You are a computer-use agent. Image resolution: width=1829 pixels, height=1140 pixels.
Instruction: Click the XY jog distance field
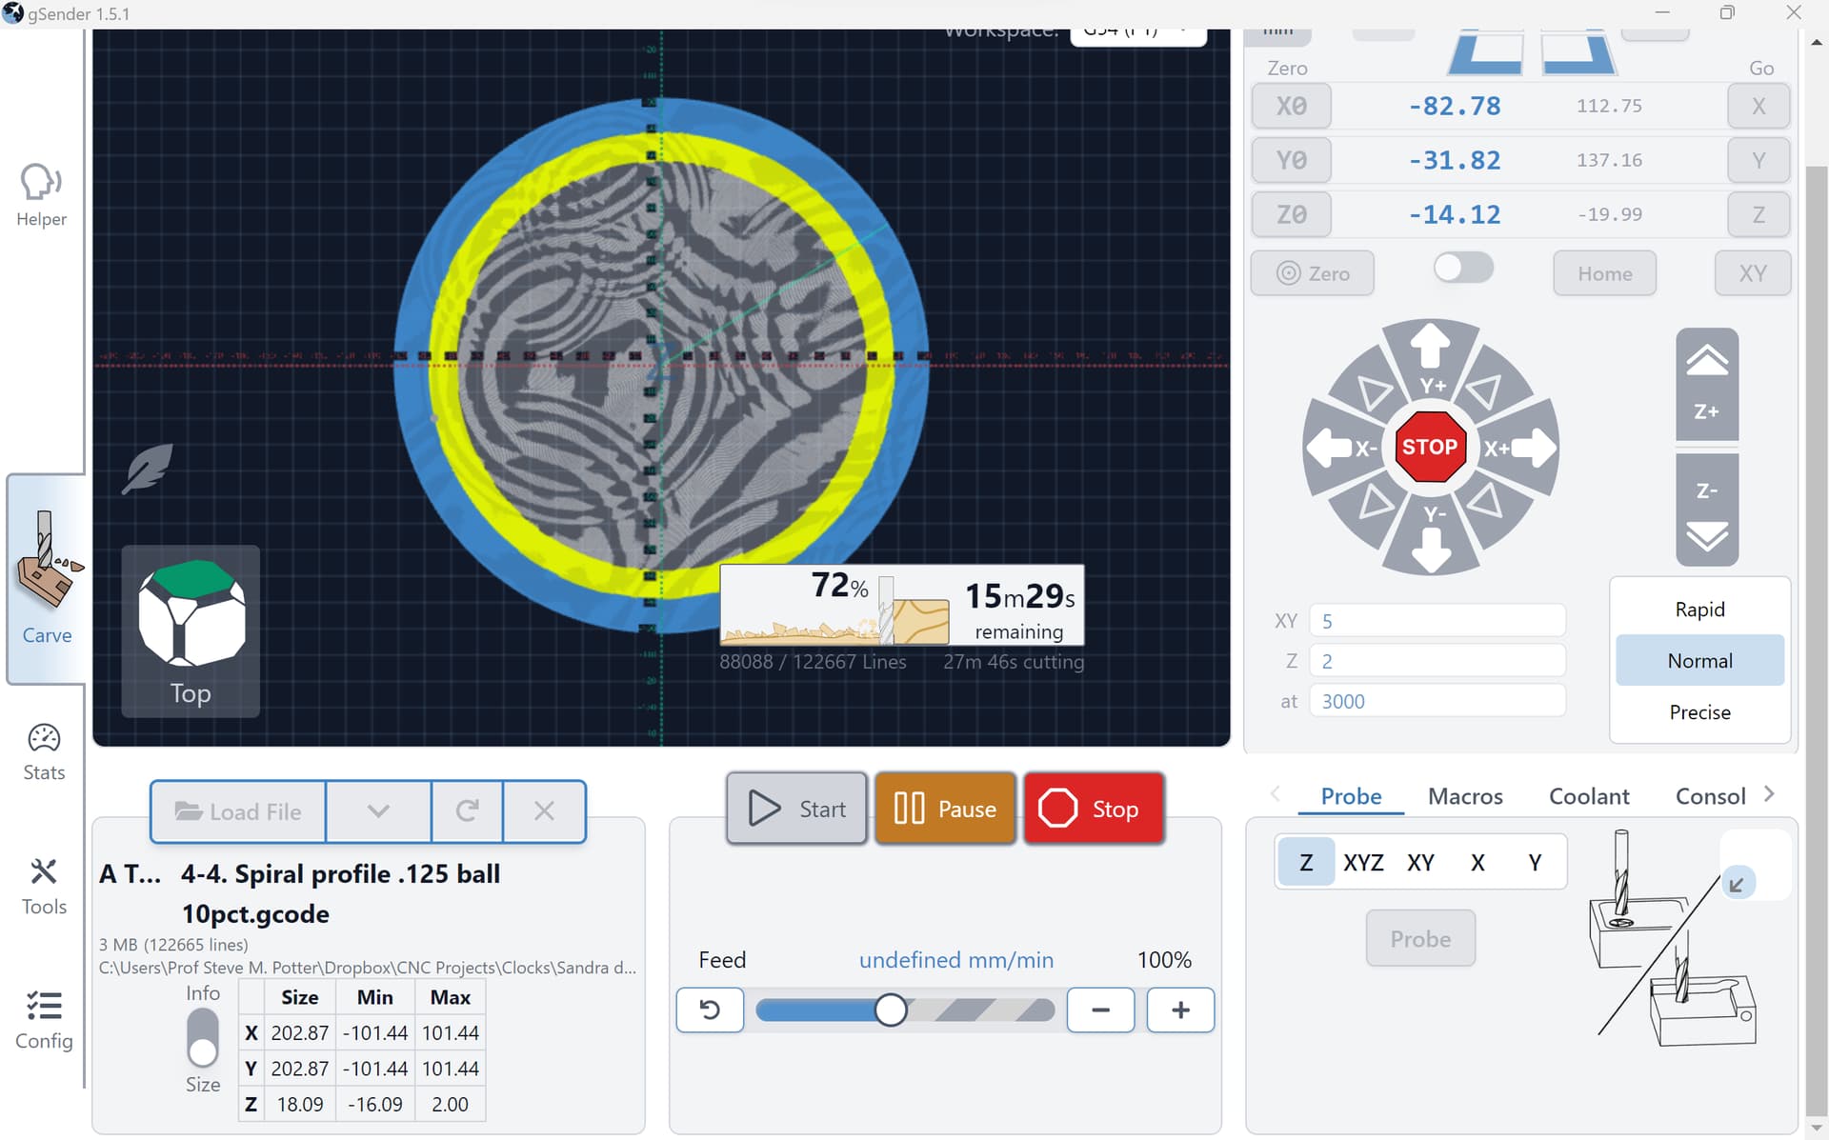tap(1437, 621)
